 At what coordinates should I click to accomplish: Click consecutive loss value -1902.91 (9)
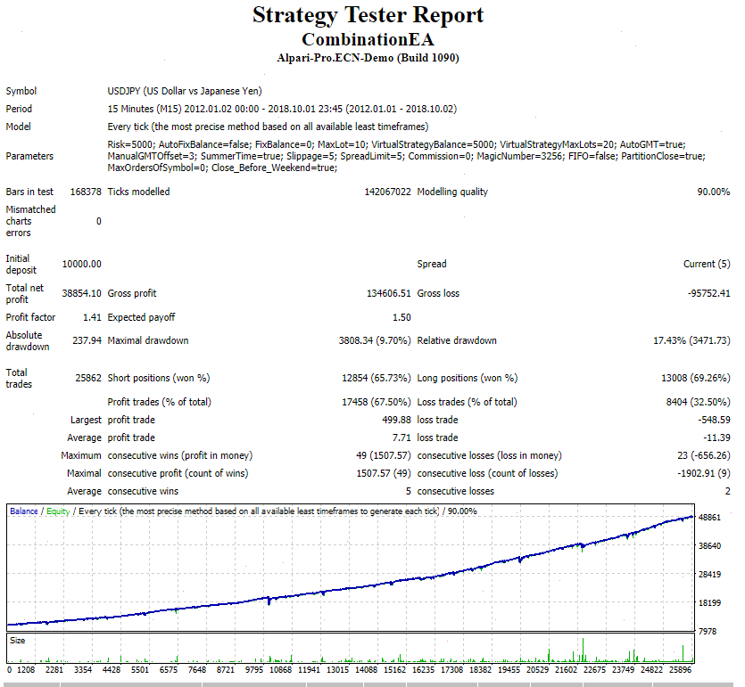(704, 473)
